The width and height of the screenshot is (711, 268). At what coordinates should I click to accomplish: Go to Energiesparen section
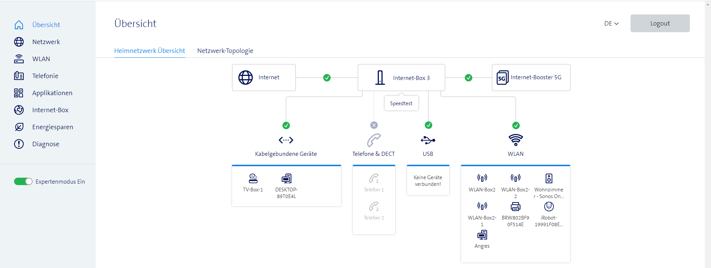(x=53, y=127)
